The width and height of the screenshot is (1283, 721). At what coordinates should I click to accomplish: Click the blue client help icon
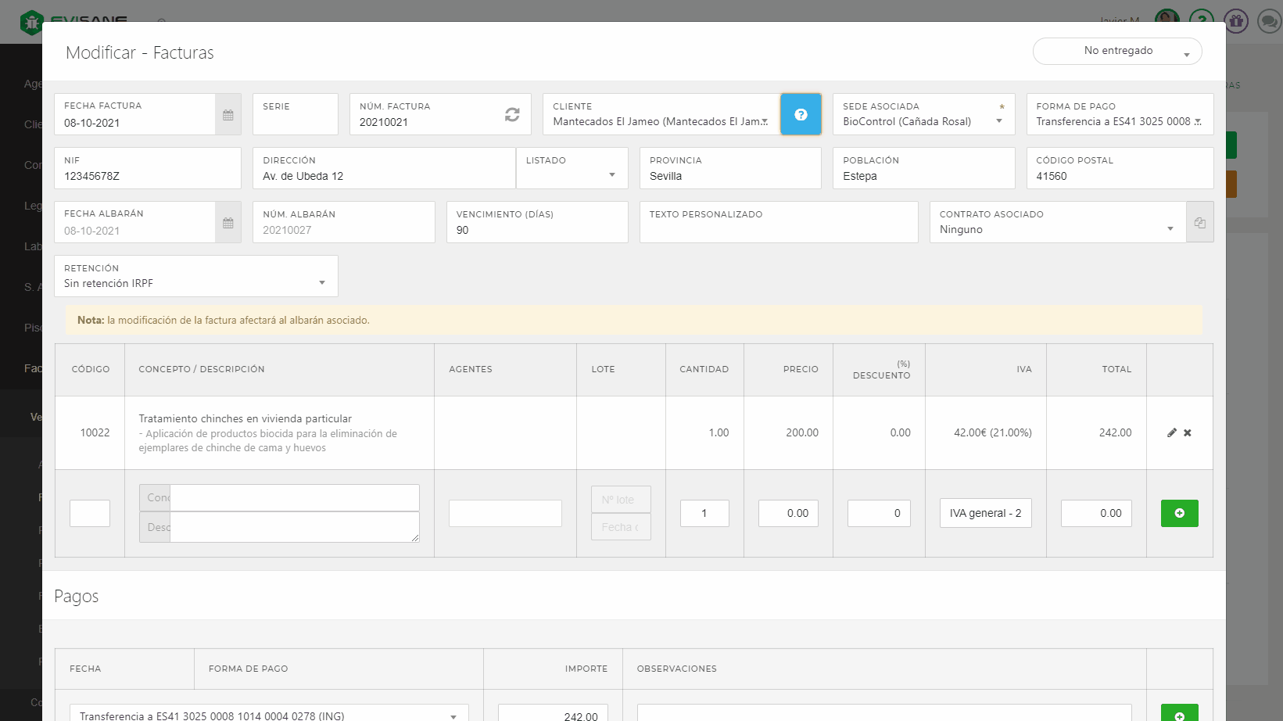801,115
